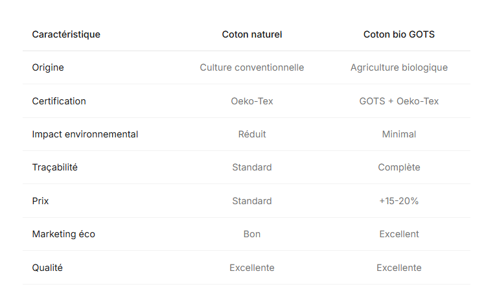Click the Bon cell

pyautogui.click(x=252, y=234)
